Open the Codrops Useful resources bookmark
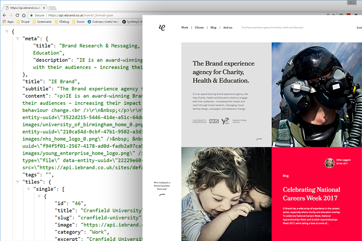The width and height of the screenshot is (362, 241). click(x=103, y=22)
